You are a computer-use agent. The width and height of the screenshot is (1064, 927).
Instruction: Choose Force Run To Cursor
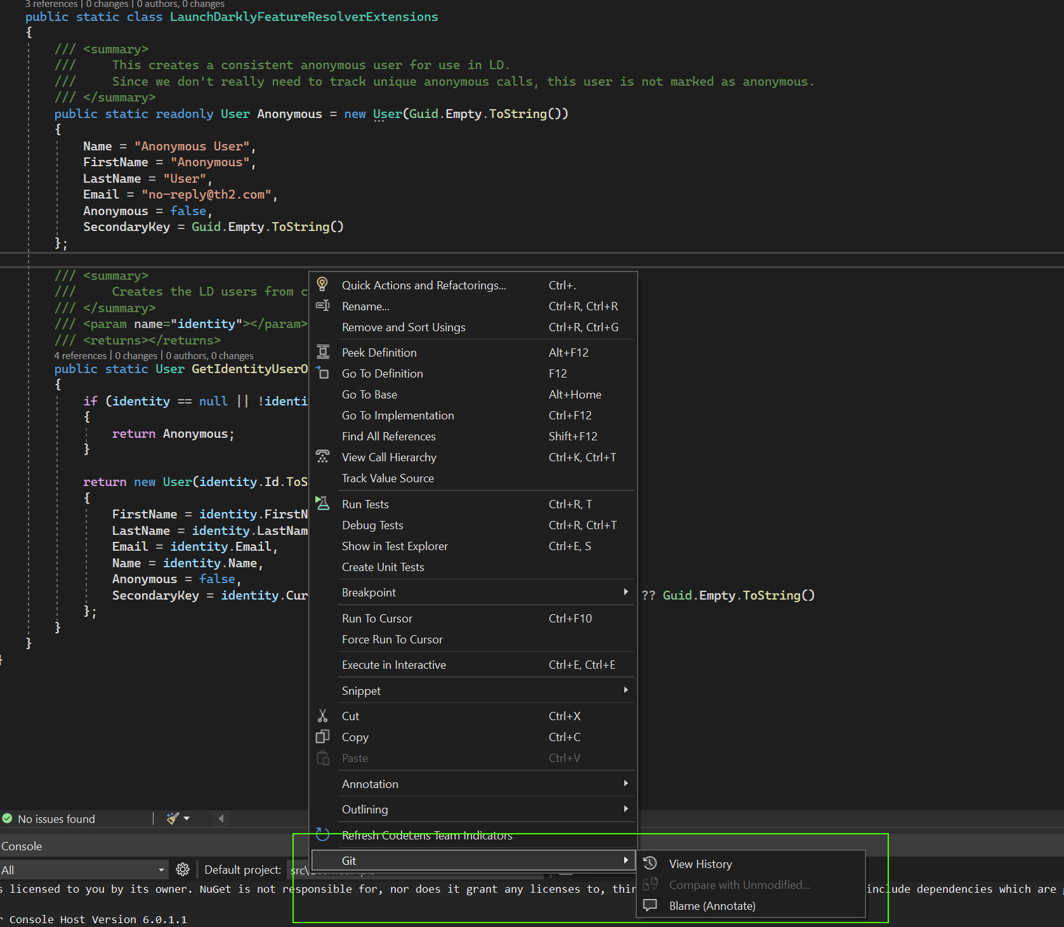(x=473, y=640)
